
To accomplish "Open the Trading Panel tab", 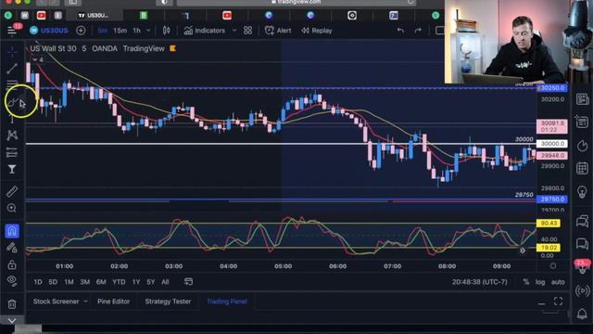I will pos(227,302).
